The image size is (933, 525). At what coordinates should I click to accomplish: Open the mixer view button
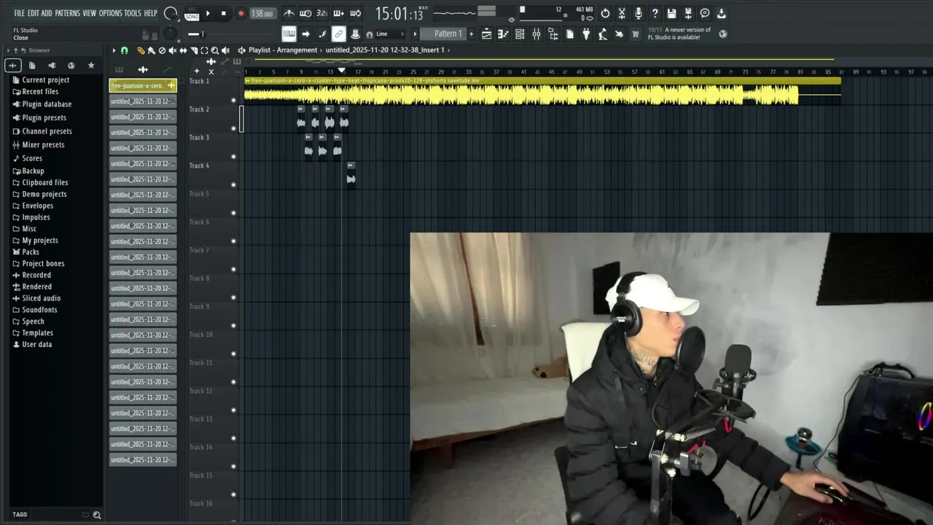[536, 34]
